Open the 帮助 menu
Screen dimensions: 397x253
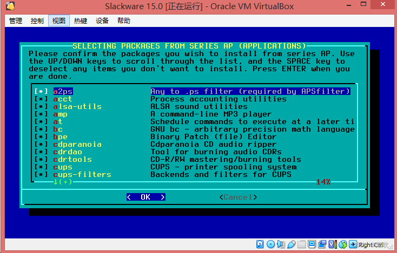click(x=123, y=20)
